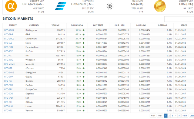Go to pagination page 1

pos(166,116)
